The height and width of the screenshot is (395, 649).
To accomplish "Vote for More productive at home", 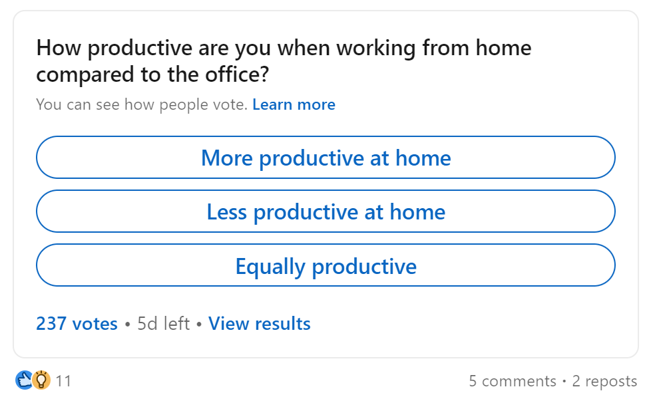I will [x=325, y=158].
